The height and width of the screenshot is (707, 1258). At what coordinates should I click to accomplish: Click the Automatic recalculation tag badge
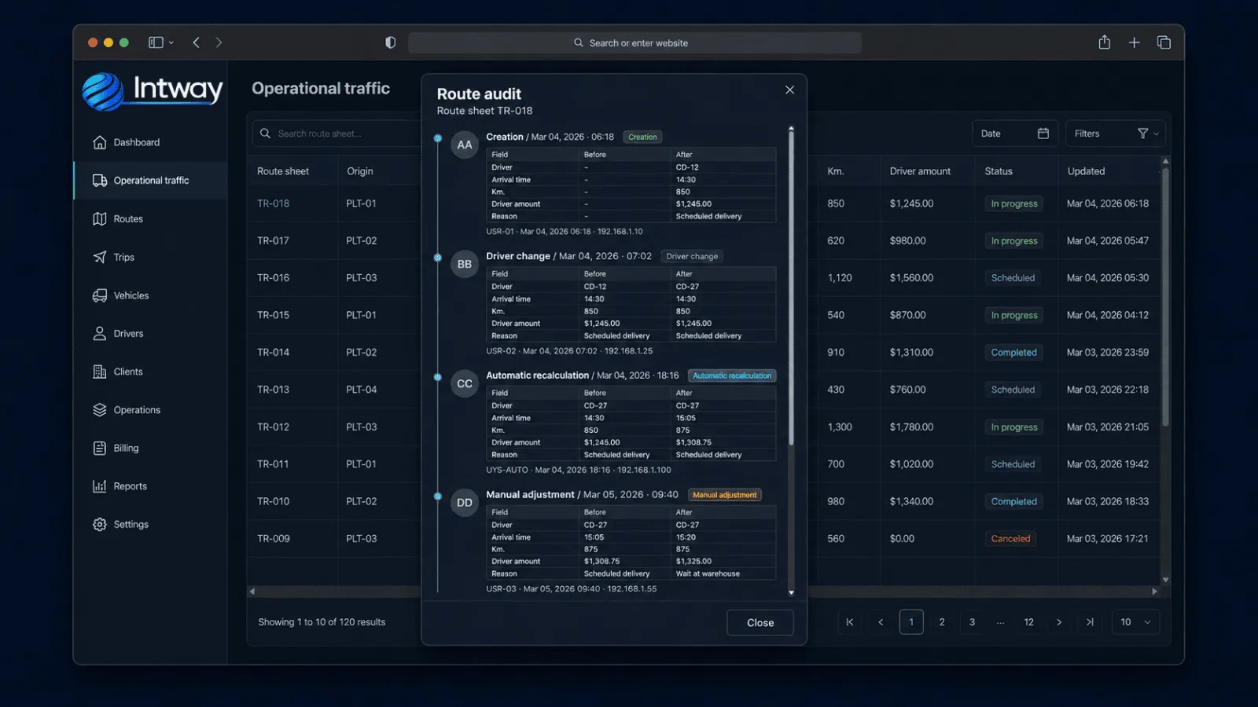pyautogui.click(x=732, y=375)
